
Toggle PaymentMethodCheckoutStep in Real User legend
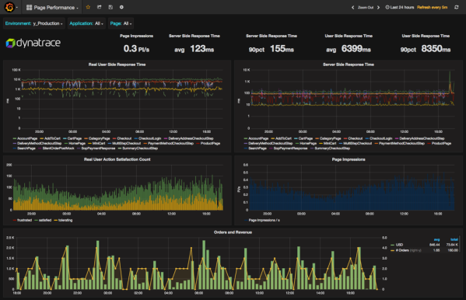point(170,144)
